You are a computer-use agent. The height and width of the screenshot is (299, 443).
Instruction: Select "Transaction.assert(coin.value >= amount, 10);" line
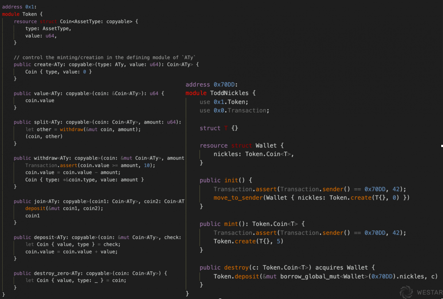90,165
